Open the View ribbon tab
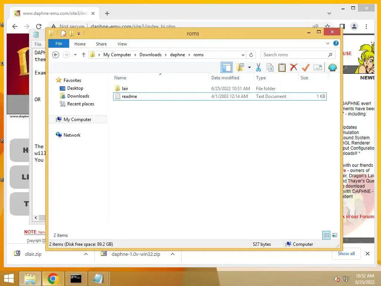Screen dimensions: 381x286 point(122,44)
